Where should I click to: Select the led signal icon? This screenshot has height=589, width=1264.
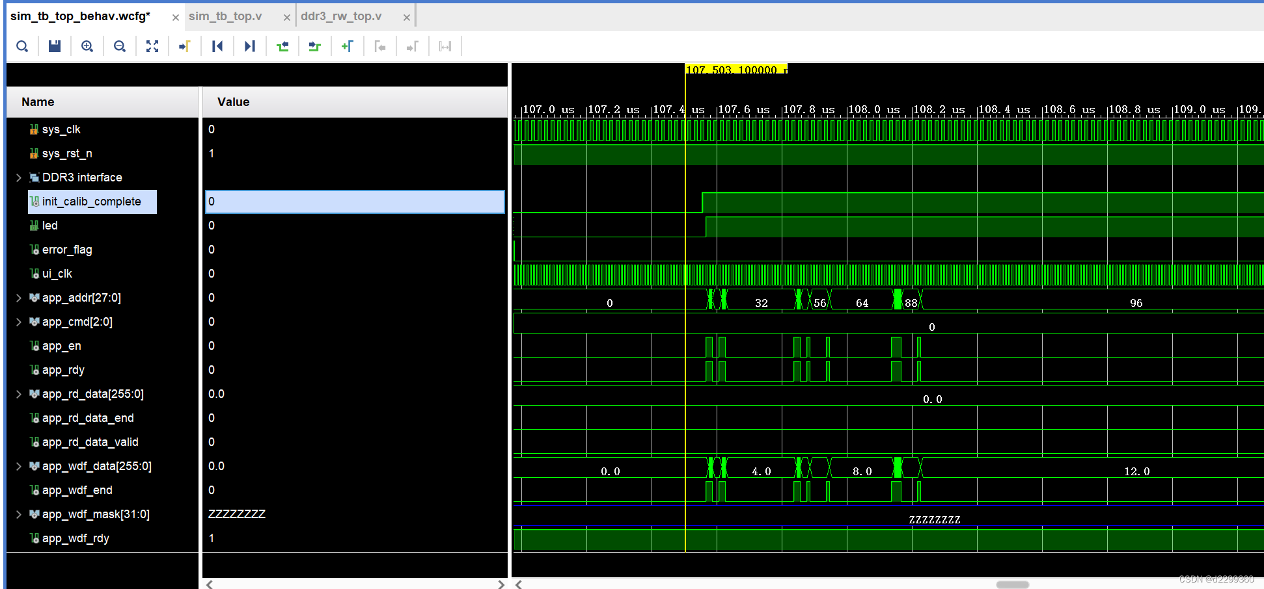pos(34,226)
